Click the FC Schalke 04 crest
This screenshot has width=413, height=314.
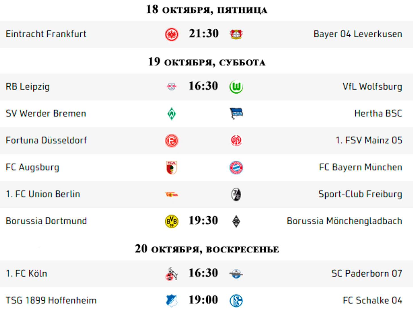click(236, 300)
